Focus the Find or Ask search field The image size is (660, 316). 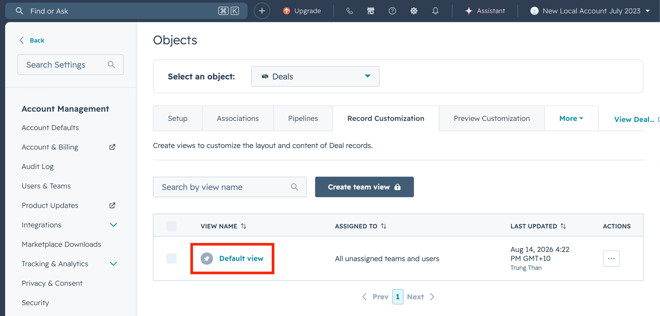(126, 11)
